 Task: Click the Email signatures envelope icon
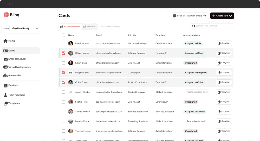coord(6,59)
